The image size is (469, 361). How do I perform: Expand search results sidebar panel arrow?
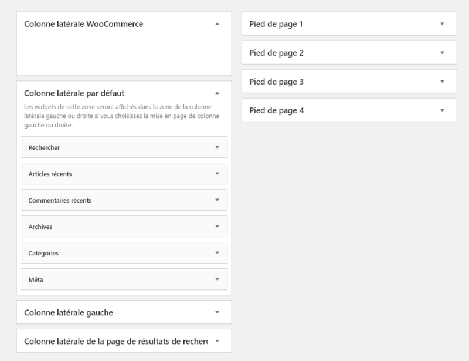pos(217,341)
